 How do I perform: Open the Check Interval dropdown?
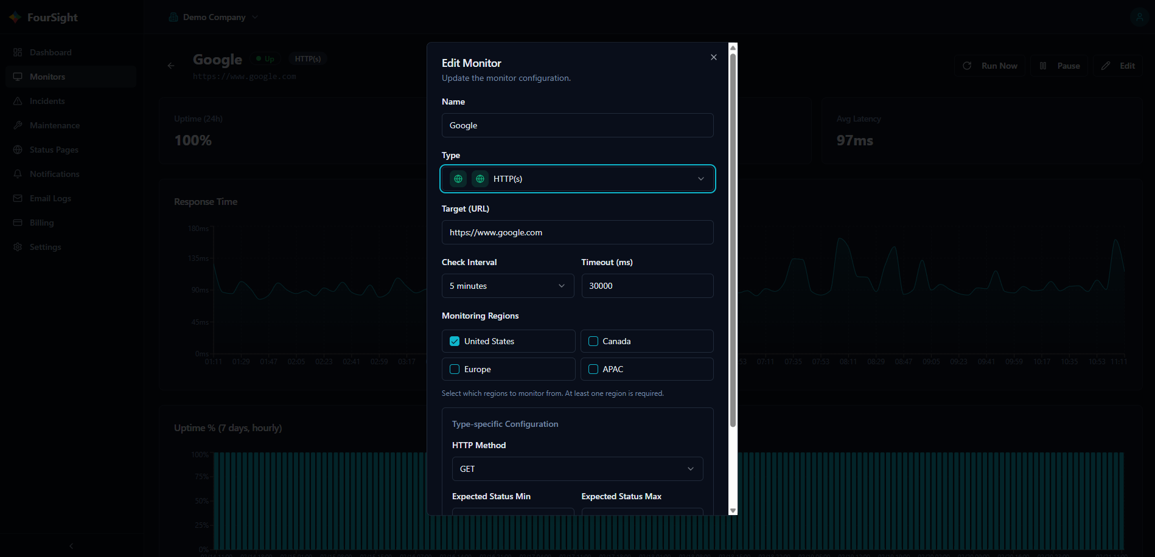(508, 286)
